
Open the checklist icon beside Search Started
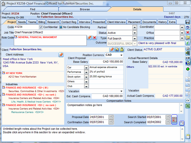pyautogui.click(x=174, y=120)
